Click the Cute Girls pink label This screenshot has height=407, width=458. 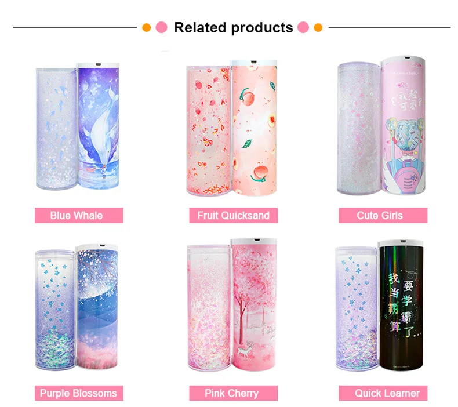383,215
